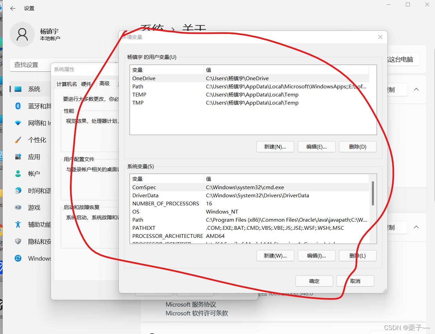Open the user account avatar icon
The width and height of the screenshot is (435, 334).
coord(22,35)
